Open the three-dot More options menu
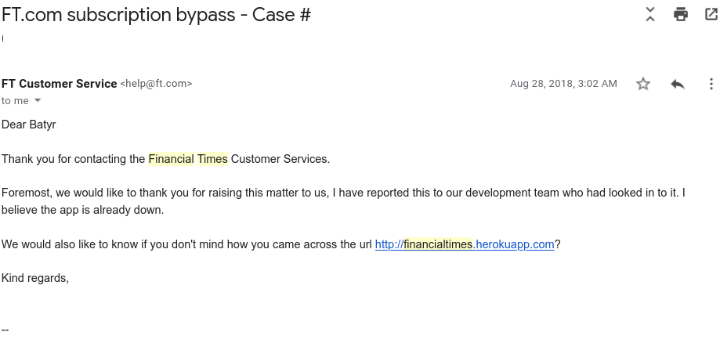 (711, 84)
